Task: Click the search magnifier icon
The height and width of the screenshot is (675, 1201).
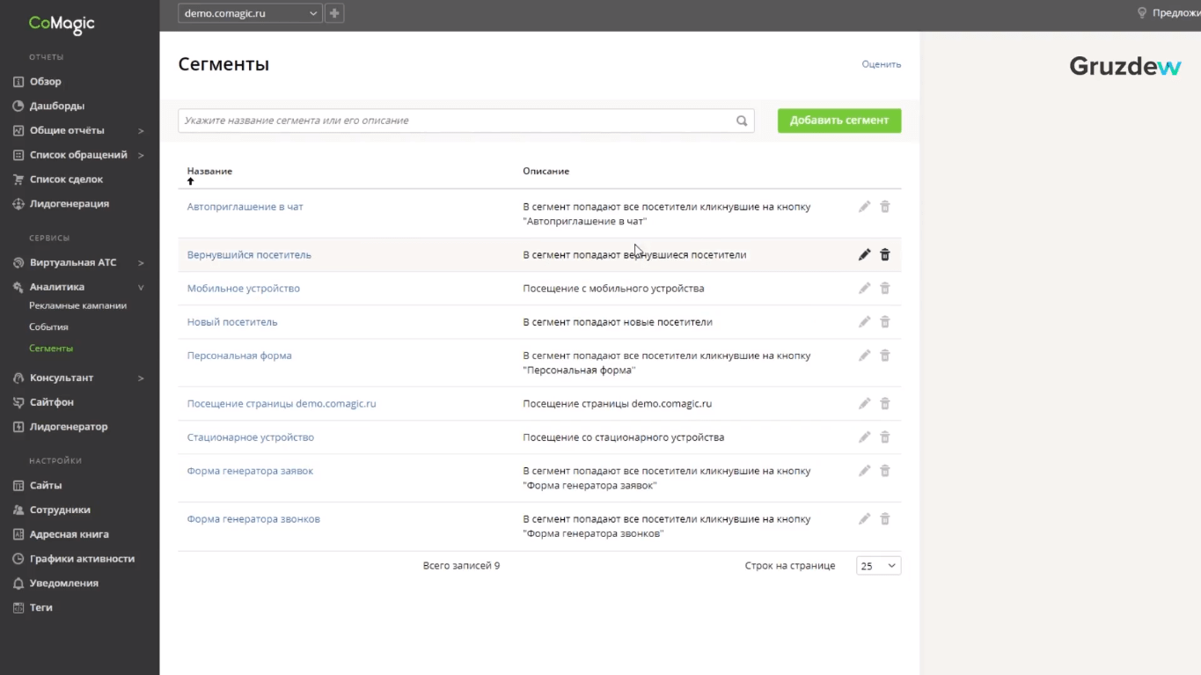Action: click(742, 121)
